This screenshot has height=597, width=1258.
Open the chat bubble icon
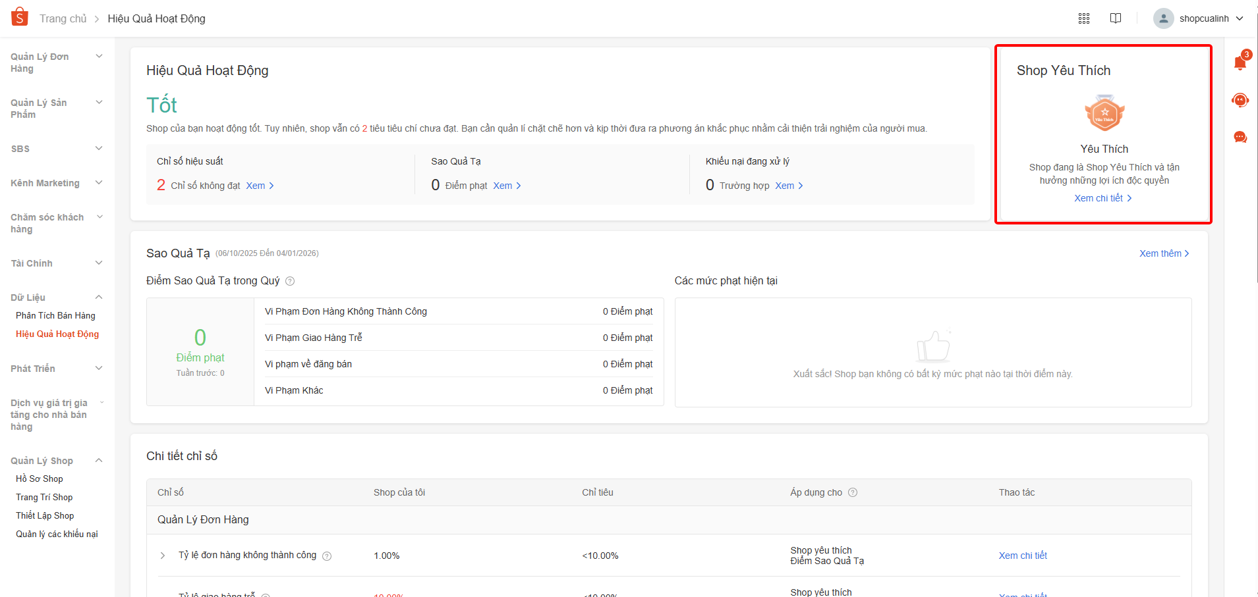coord(1240,137)
